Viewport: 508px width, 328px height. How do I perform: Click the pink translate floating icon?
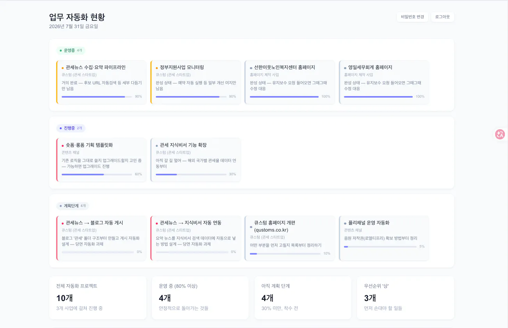(x=500, y=134)
